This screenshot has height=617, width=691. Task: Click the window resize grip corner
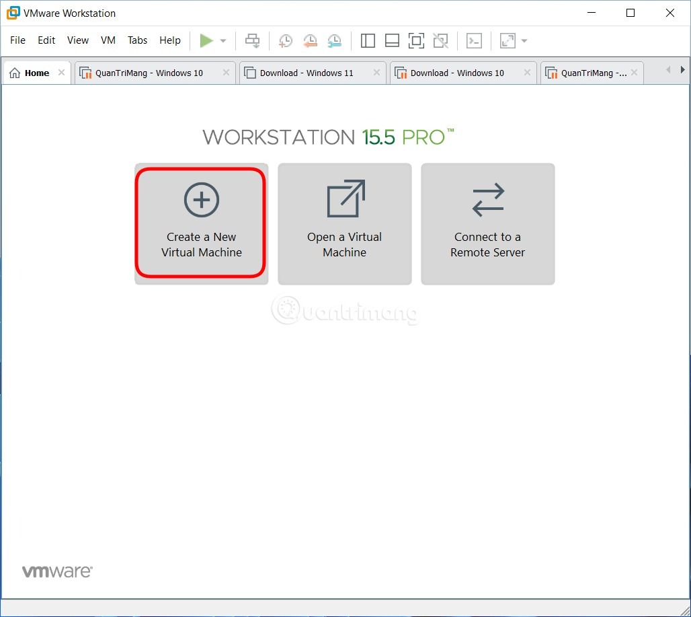(684, 611)
